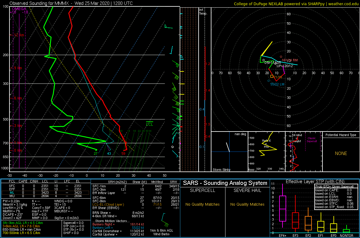The height and width of the screenshot is (238, 360).
Task: Select the 9 km height label
Action: pyautogui.click(x=18, y=68)
